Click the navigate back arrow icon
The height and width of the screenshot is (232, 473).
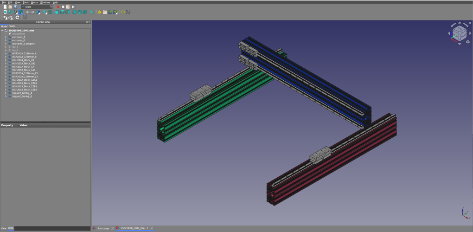click(x=27, y=12)
